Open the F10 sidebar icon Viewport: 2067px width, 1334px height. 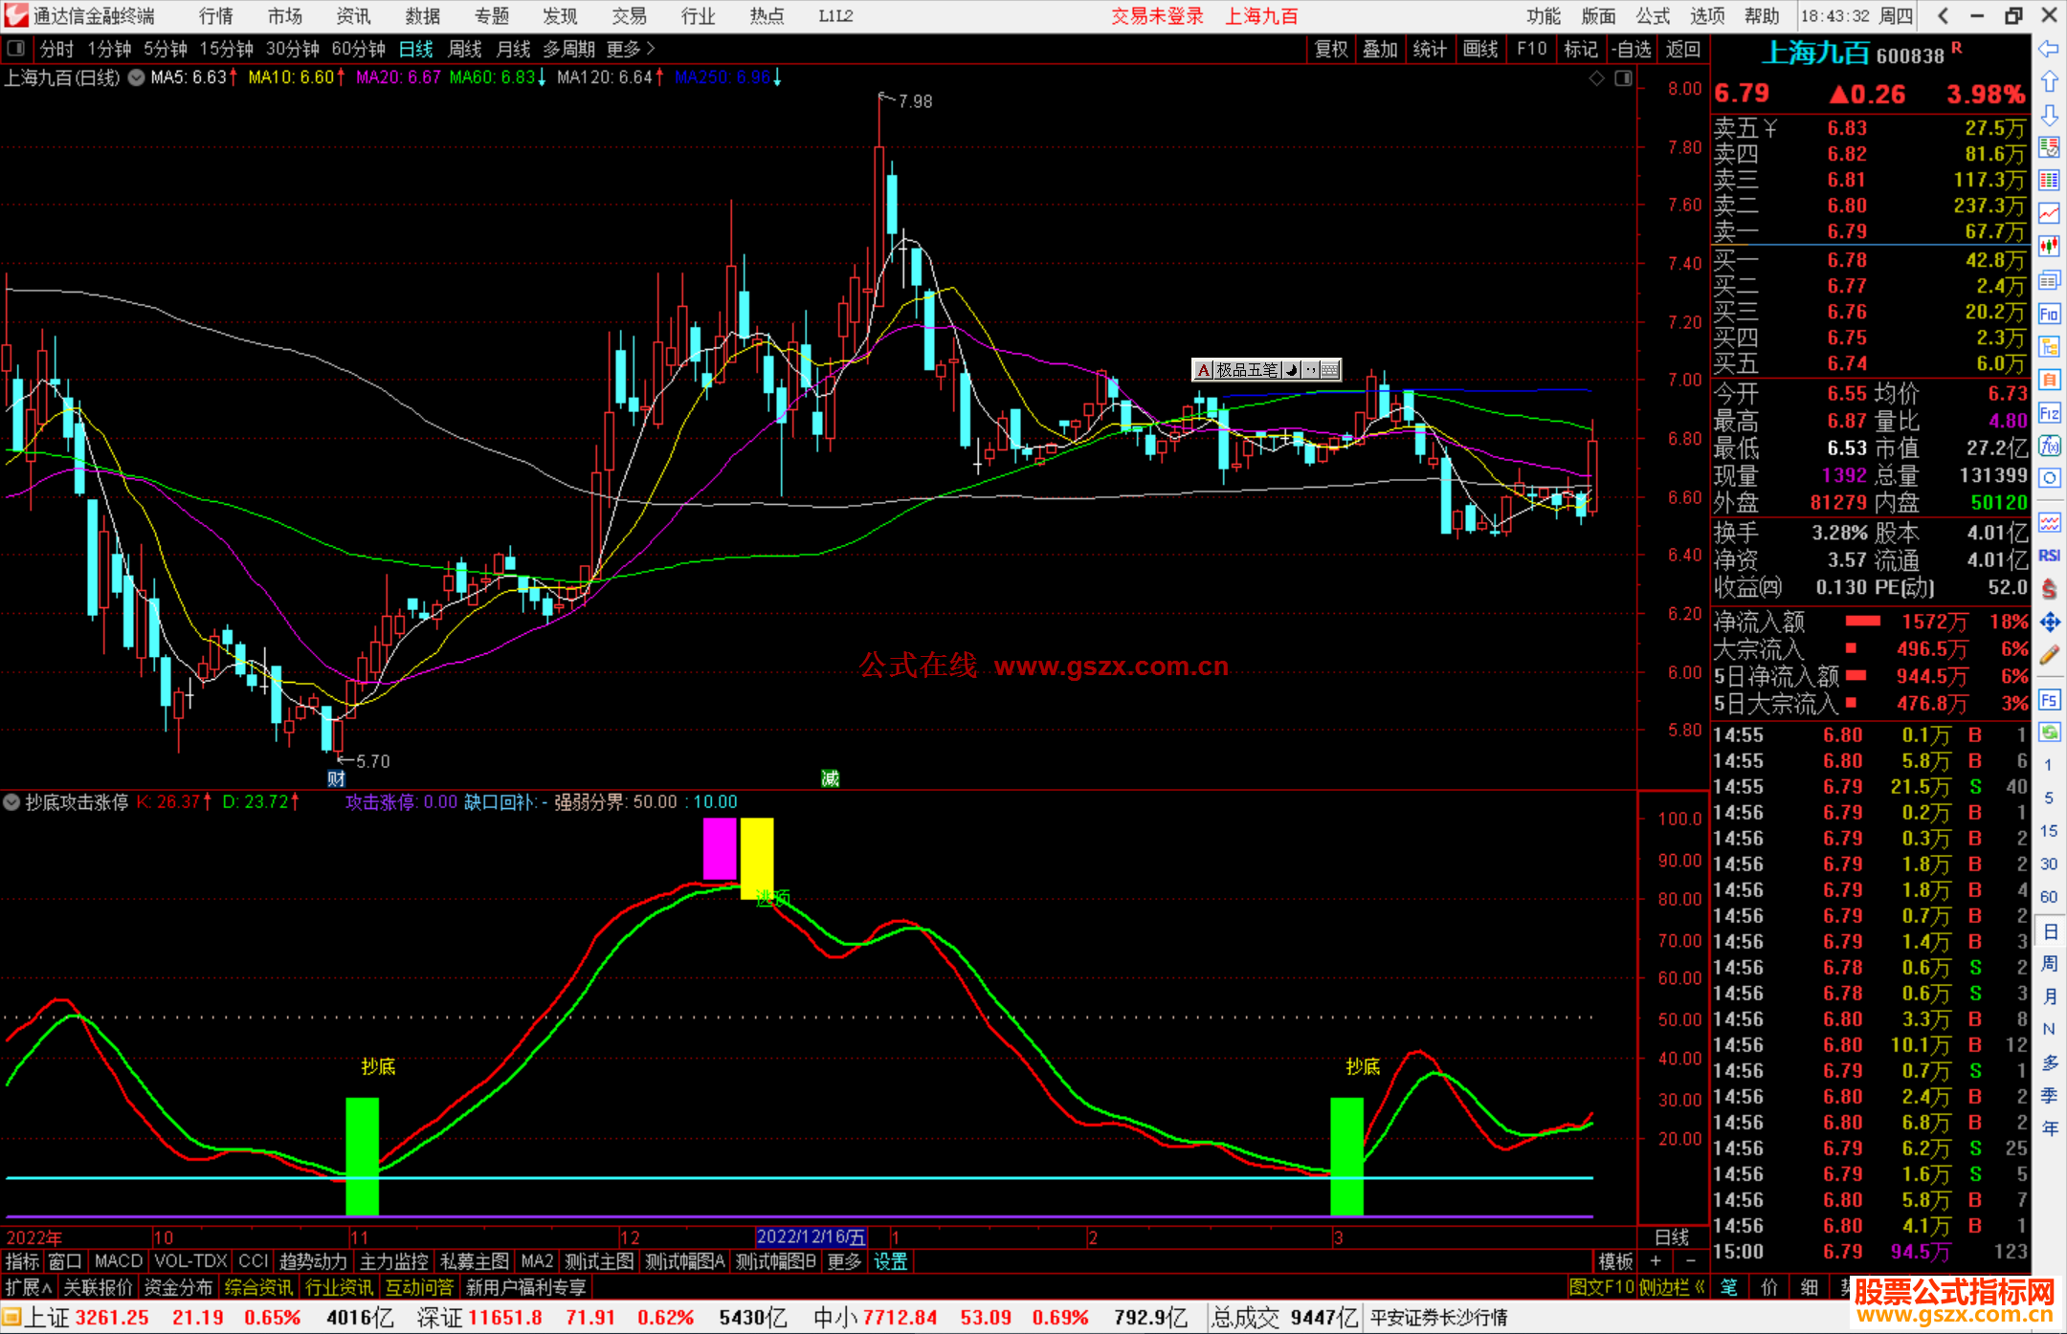[x=2049, y=314]
